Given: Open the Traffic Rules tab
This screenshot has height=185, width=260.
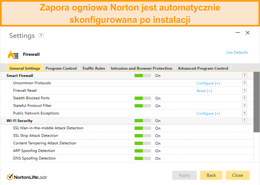Looking at the screenshot, I should (x=94, y=68).
